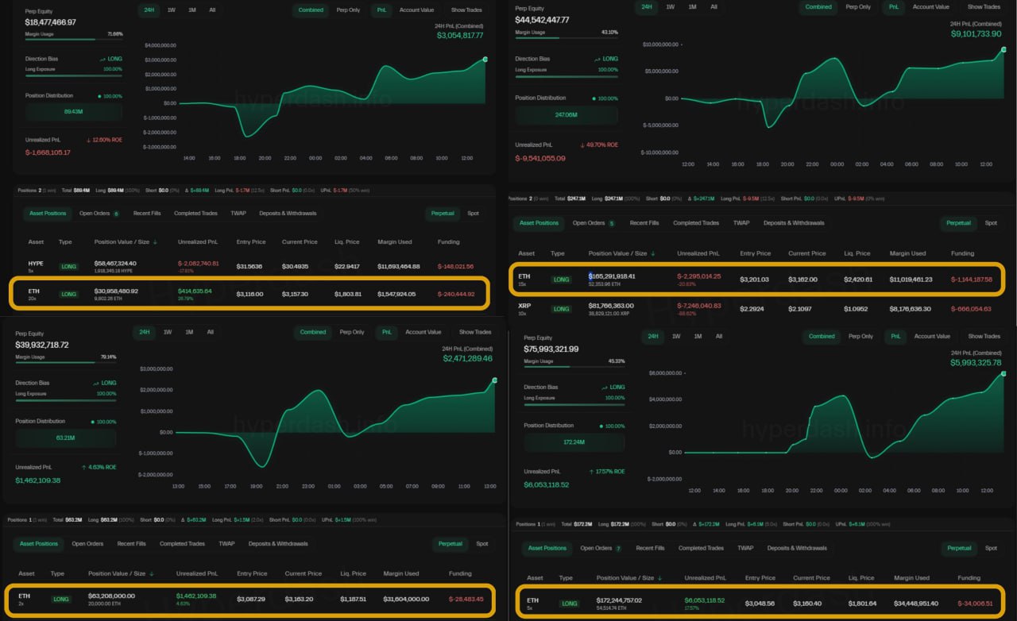
Task: Select Account Value view in $39,932,718.72 panel
Action: (423, 332)
